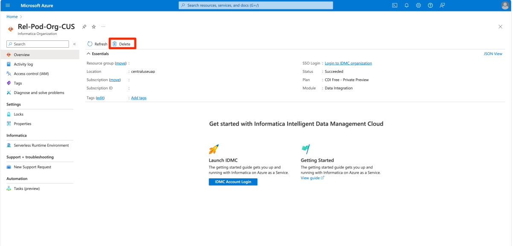Pin Rel-Pod-Org-CUS to dashboard
This screenshot has height=246, width=512.
[x=84, y=26]
